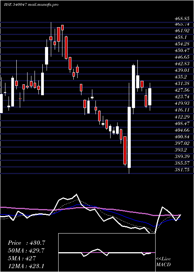Click the 442.83 price axis label
Viewport: 194px width, 272px height.
(x=182, y=64)
